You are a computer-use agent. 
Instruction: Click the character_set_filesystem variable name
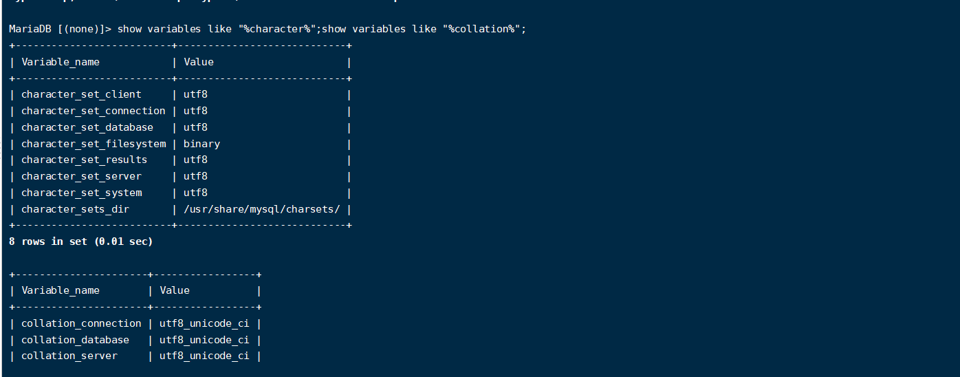(x=94, y=144)
